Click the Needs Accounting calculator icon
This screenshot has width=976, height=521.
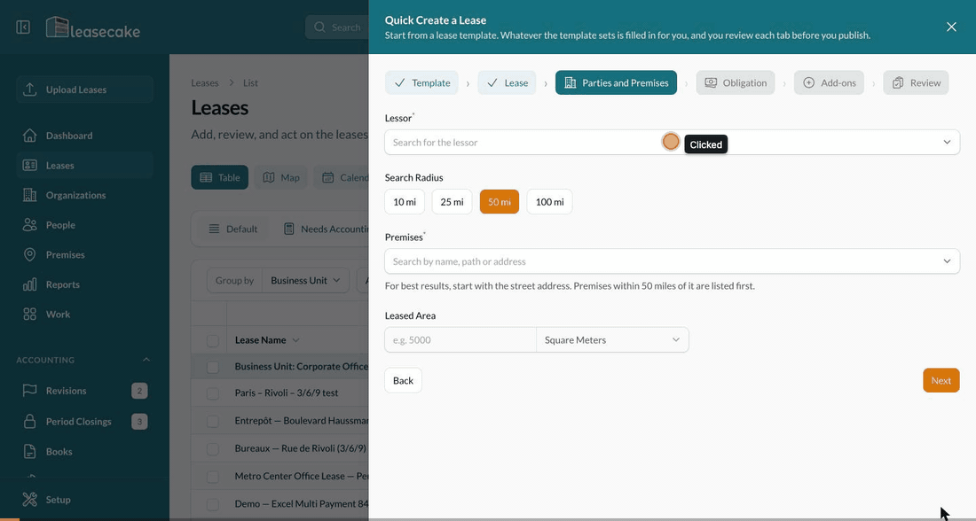289,229
